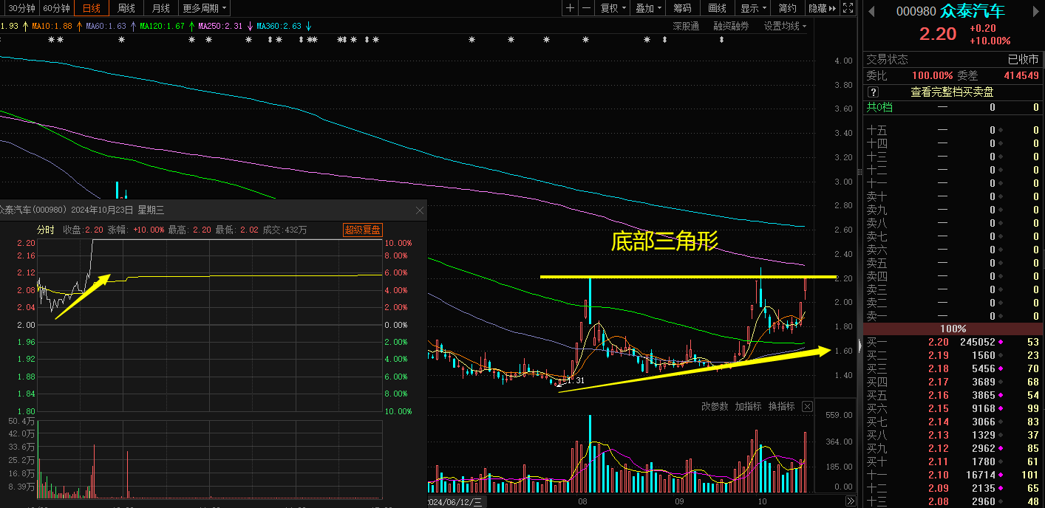Viewport: 1045px width, 508px height.
Task: Switch to the 60分钟 period tab
Action: (x=57, y=8)
